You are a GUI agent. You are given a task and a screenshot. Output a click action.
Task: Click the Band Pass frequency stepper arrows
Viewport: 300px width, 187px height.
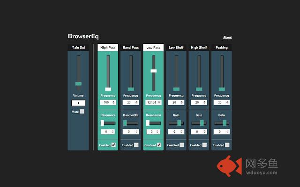(136, 102)
